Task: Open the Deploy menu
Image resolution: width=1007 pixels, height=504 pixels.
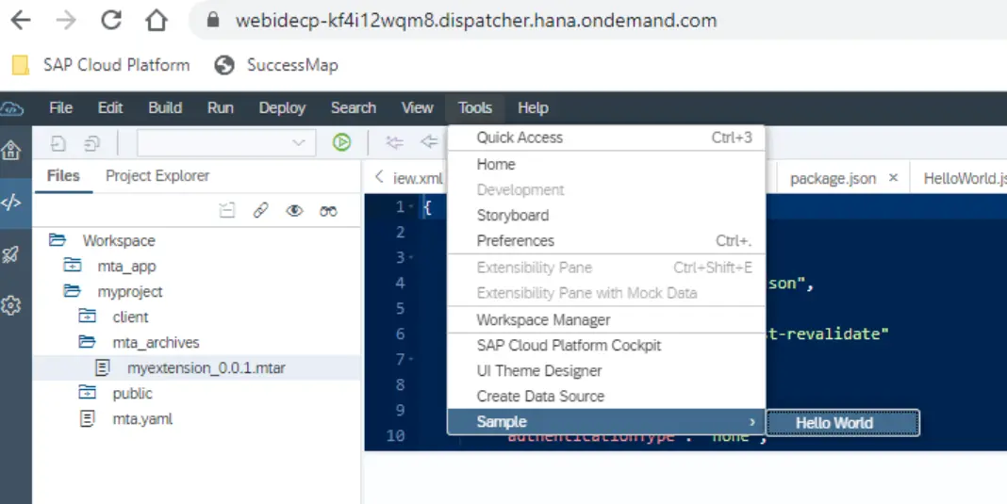Action: tap(282, 107)
